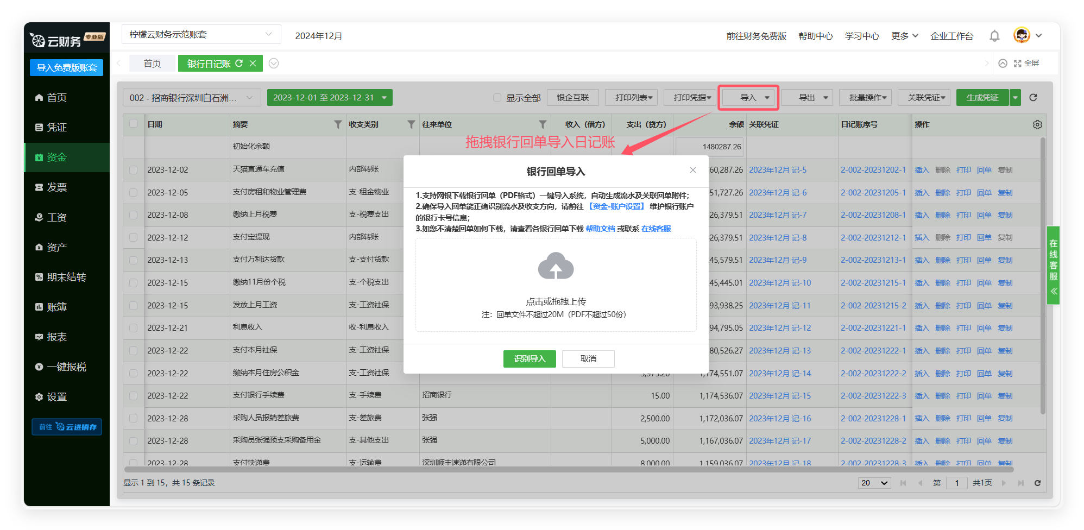This screenshot has height=530, width=1084.
Task: Reload the 银行日记账 tab
Action: tap(239, 64)
